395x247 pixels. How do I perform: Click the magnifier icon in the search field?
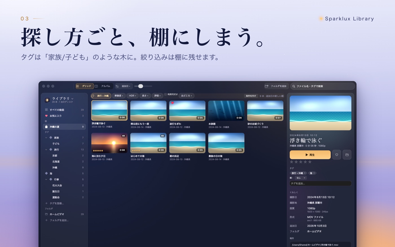[x=294, y=86]
